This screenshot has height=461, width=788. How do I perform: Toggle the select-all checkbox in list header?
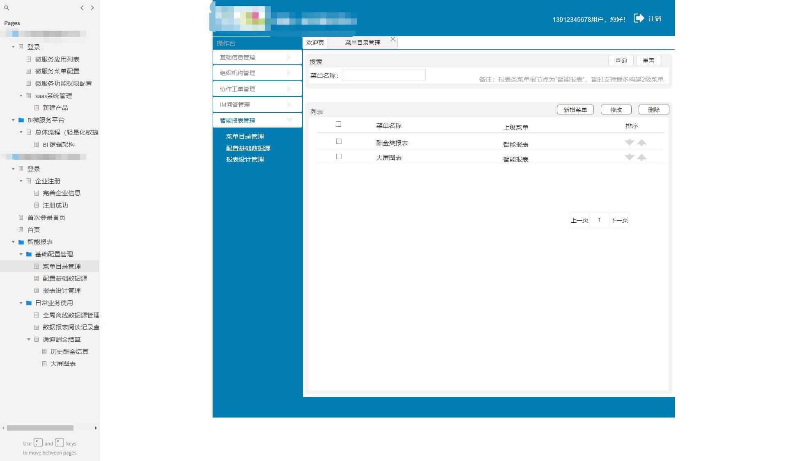[339, 124]
